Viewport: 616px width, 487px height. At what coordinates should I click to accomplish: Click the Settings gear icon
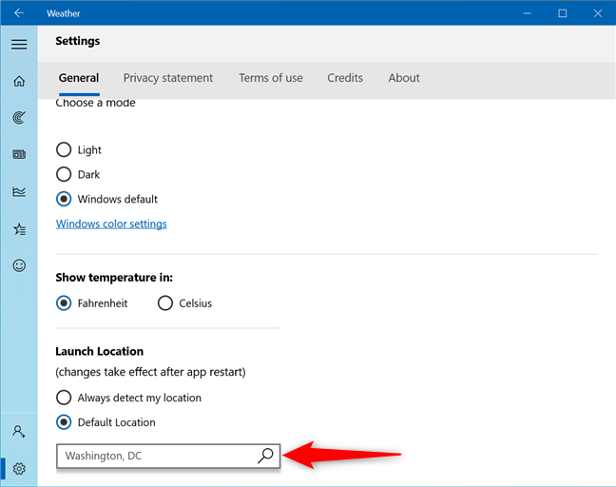[19, 468]
